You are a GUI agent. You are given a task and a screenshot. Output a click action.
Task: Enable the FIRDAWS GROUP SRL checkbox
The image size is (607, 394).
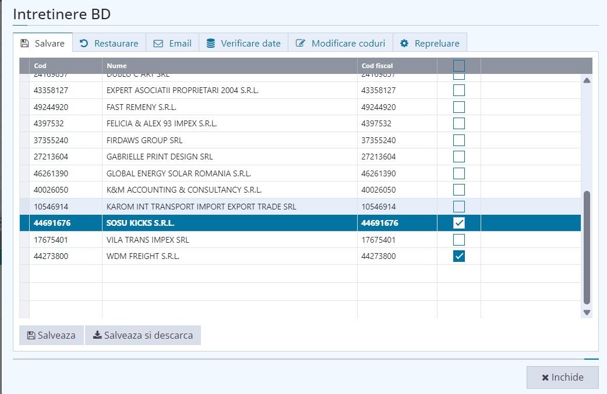click(x=458, y=140)
